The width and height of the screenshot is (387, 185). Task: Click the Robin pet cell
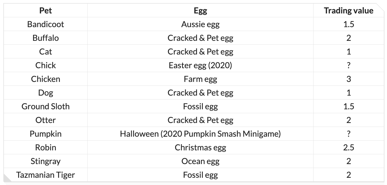coord(46,148)
